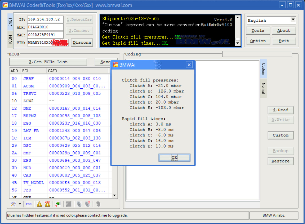Screen dimensions: 305x224
Task: Click into the MAC address field
Action: (45, 35)
